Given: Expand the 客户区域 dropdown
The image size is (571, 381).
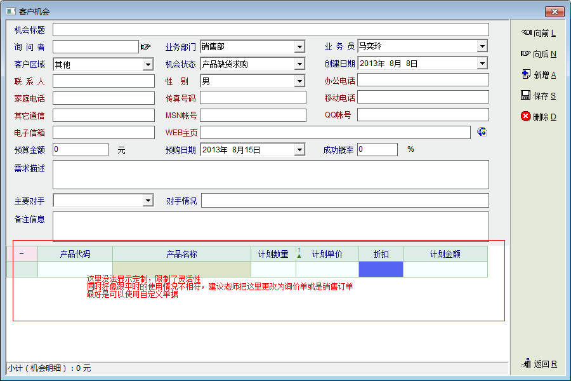Looking at the screenshot, I should [148, 64].
